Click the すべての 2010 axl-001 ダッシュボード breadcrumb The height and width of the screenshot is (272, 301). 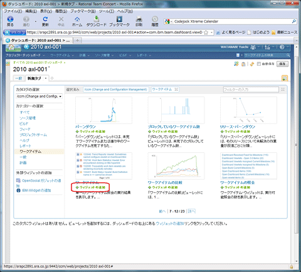click(x=38, y=63)
